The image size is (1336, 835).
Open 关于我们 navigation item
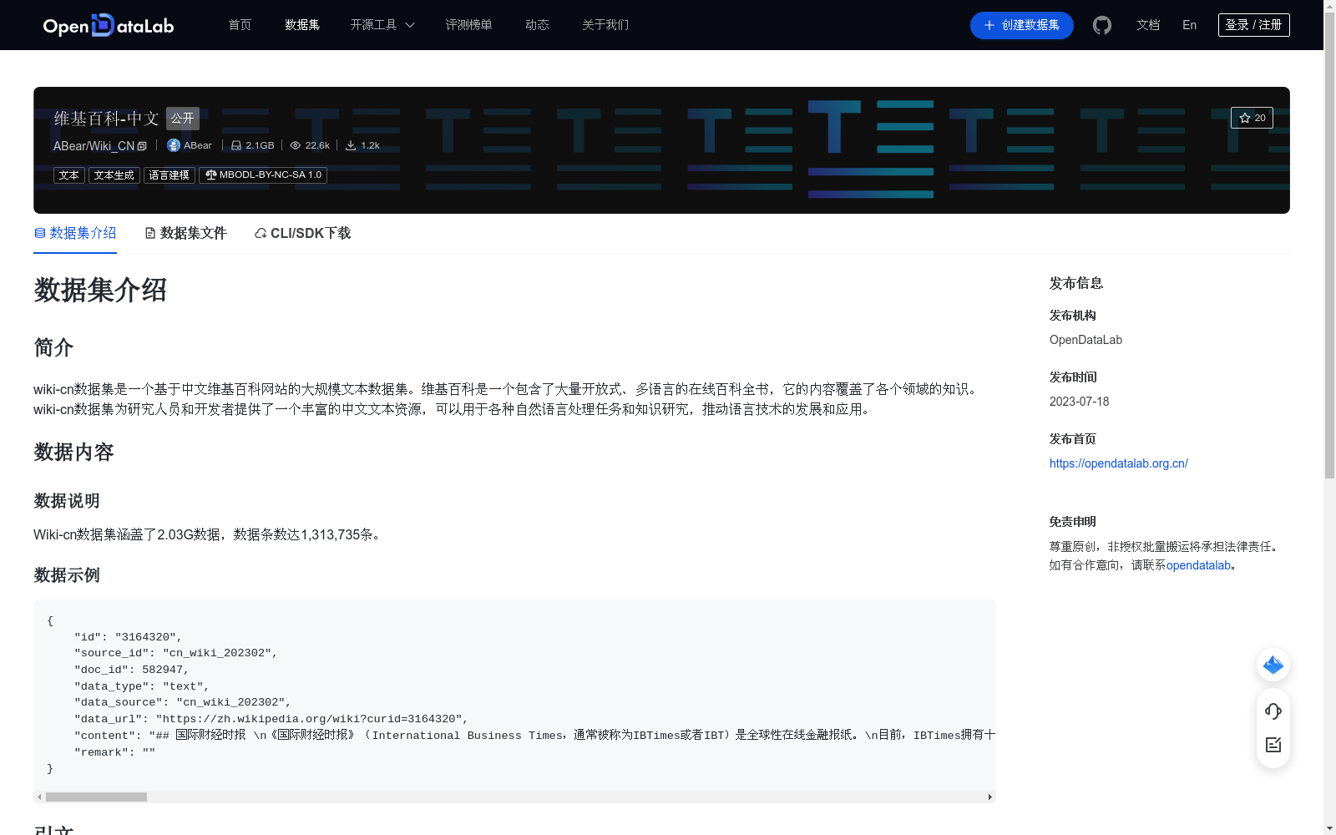(x=605, y=25)
